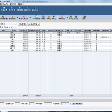
Task: Click the 可用积分 input field
Action: tap(65, 104)
